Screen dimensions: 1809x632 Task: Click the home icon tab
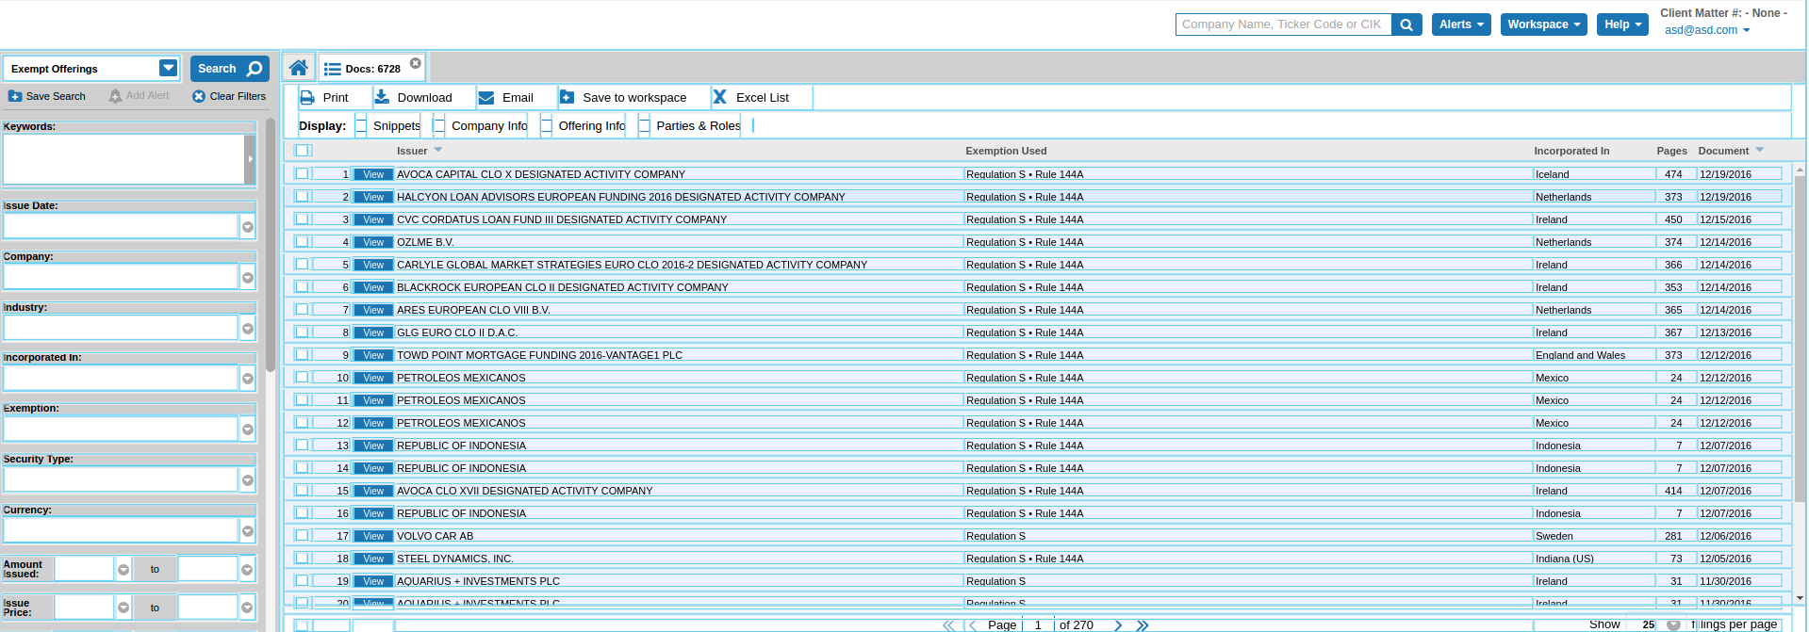coord(298,68)
